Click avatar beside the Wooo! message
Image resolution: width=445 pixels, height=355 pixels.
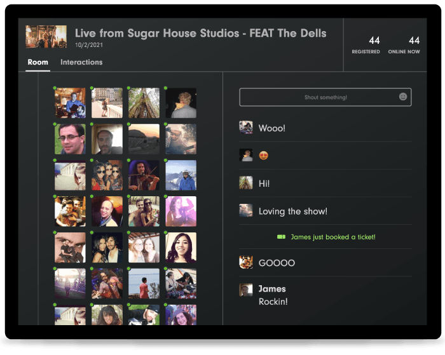(x=246, y=127)
